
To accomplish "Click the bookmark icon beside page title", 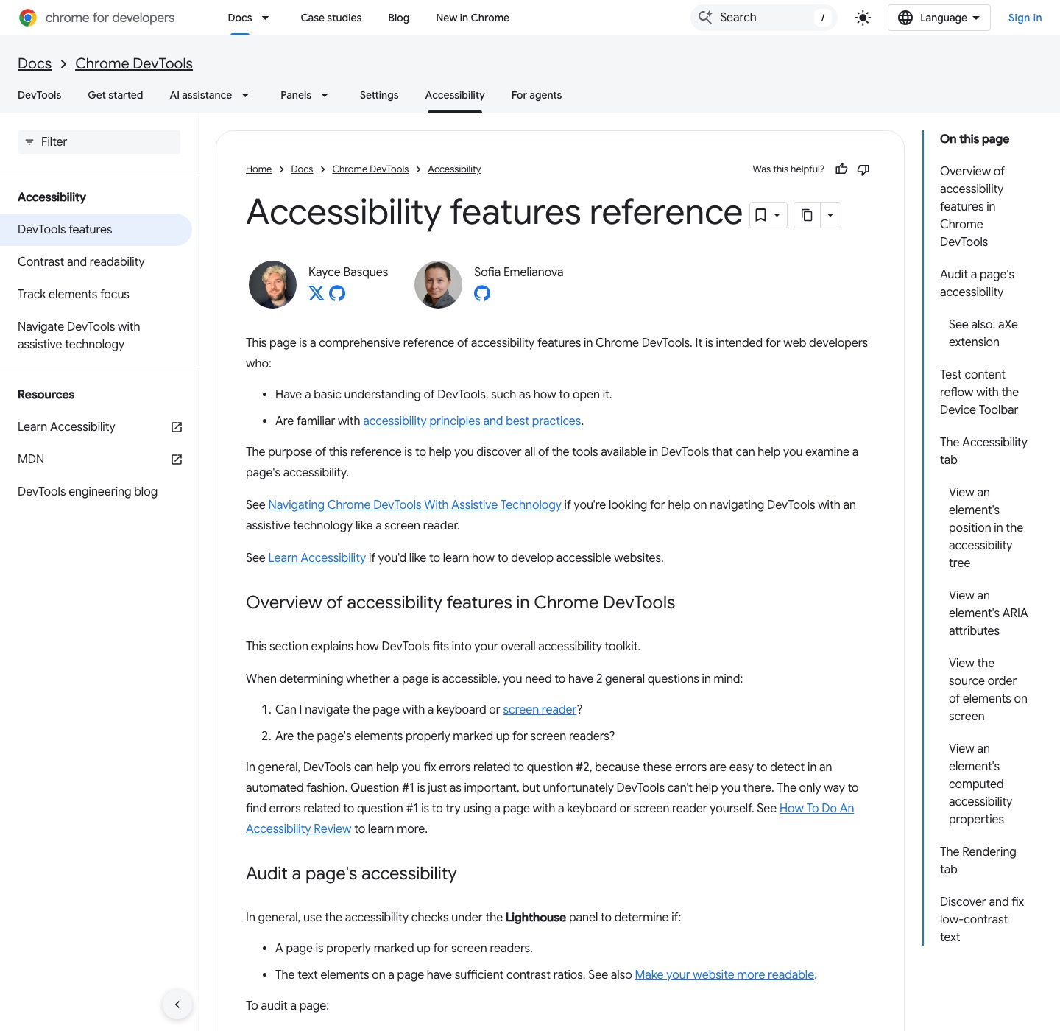I will click(761, 215).
